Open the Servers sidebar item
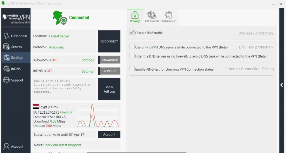Viewport: 286px width, 153px height. [16, 47]
